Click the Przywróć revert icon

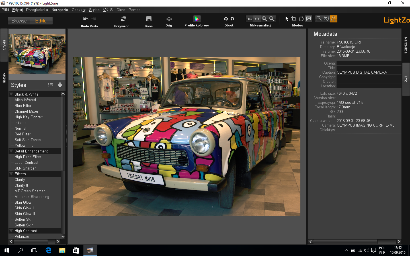point(123,19)
